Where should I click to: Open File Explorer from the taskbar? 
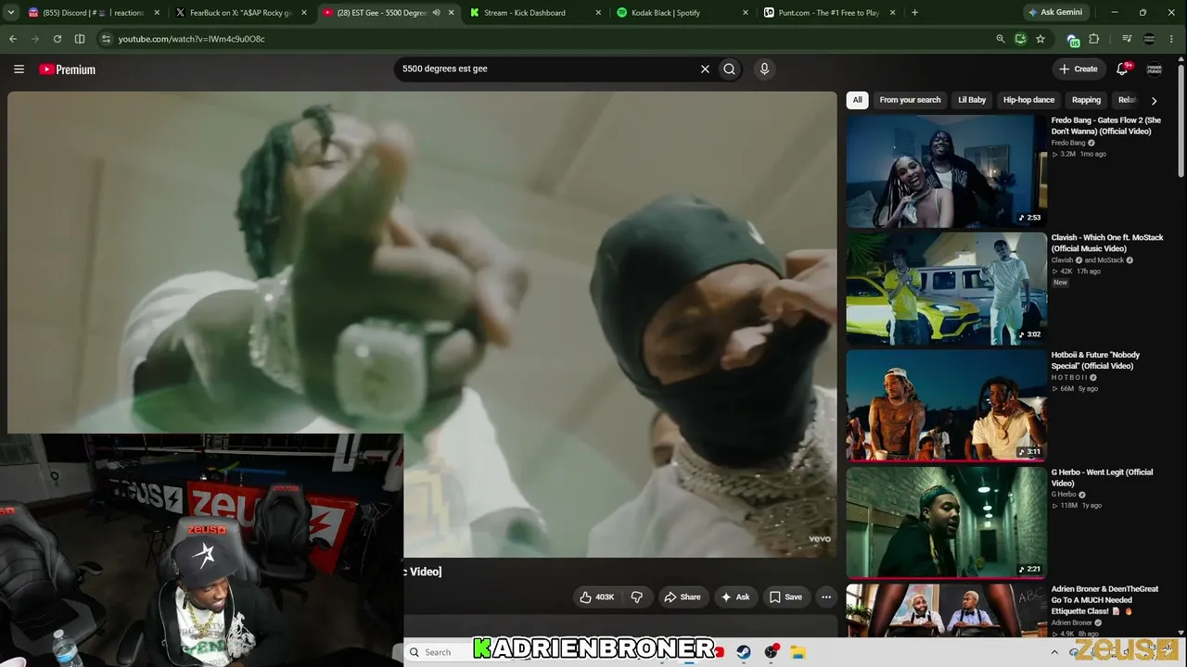[798, 652]
